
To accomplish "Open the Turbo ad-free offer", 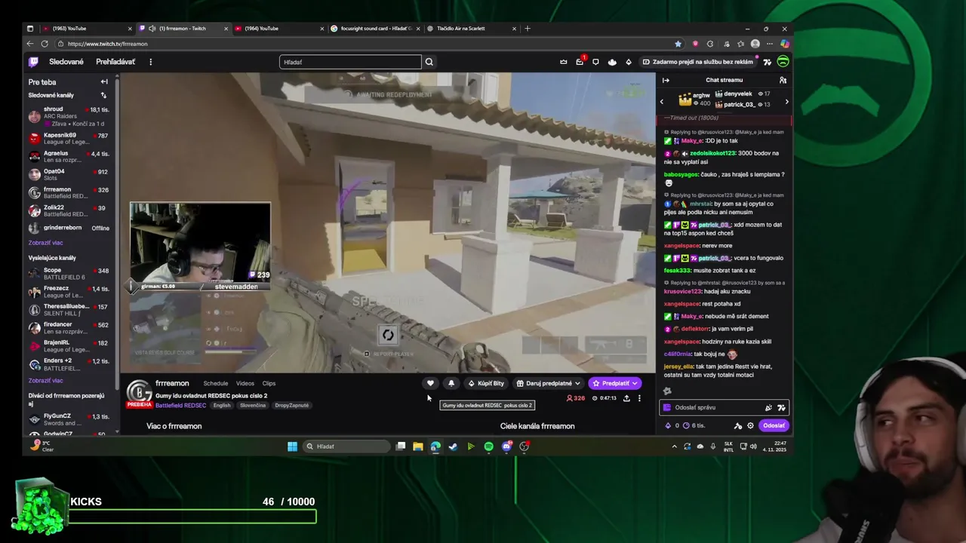I will [x=698, y=62].
